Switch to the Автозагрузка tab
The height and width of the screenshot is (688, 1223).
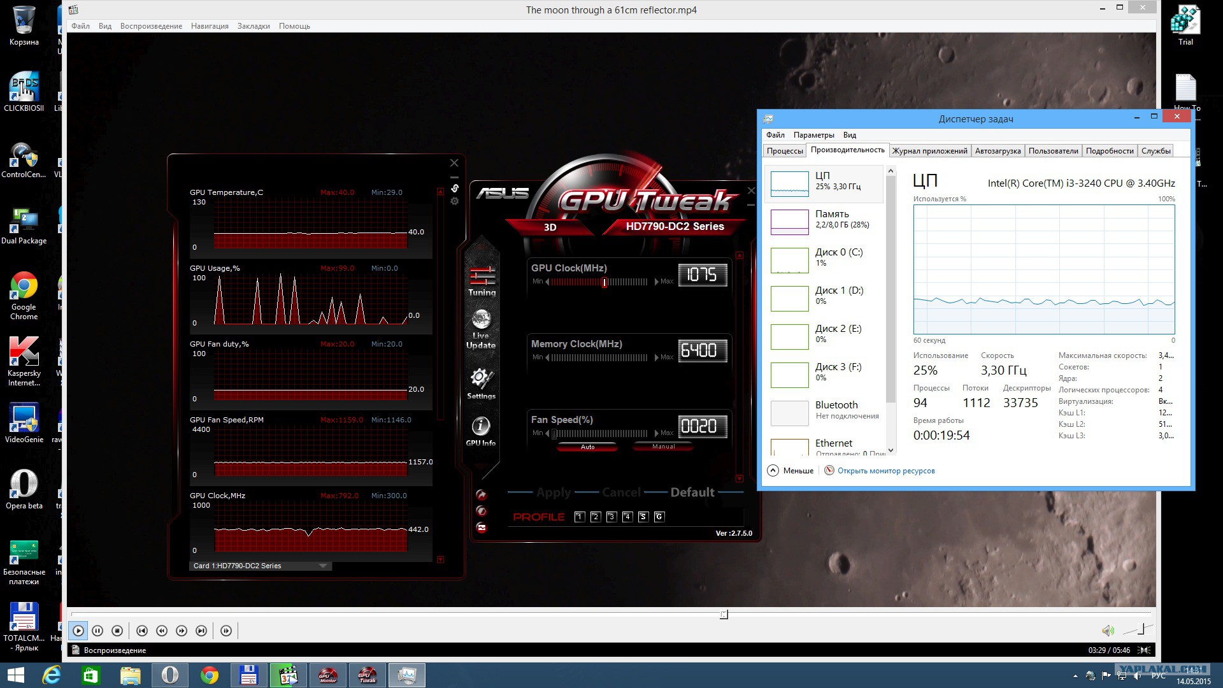tap(998, 151)
